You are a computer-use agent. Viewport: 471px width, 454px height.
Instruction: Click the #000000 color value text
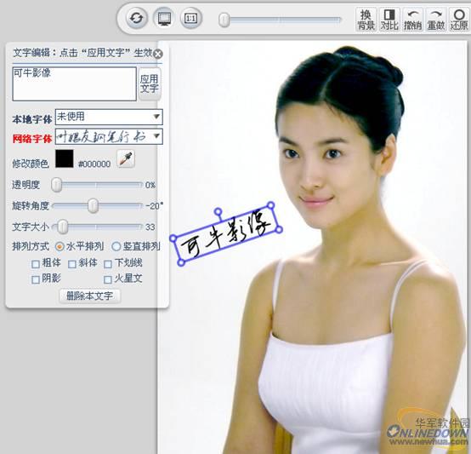94,164
